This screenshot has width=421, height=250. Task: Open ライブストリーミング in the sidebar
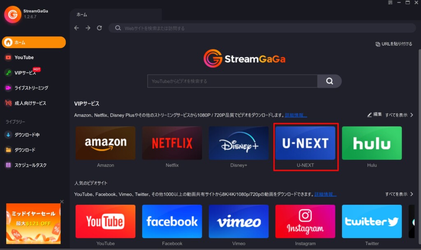(26, 88)
